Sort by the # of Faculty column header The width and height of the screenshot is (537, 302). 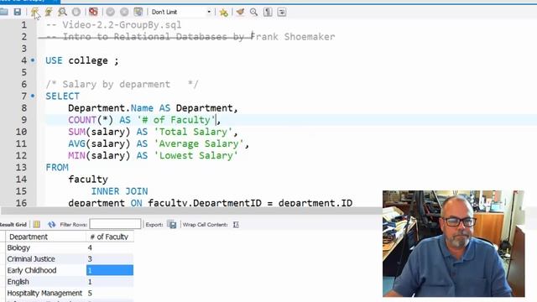[110, 237]
